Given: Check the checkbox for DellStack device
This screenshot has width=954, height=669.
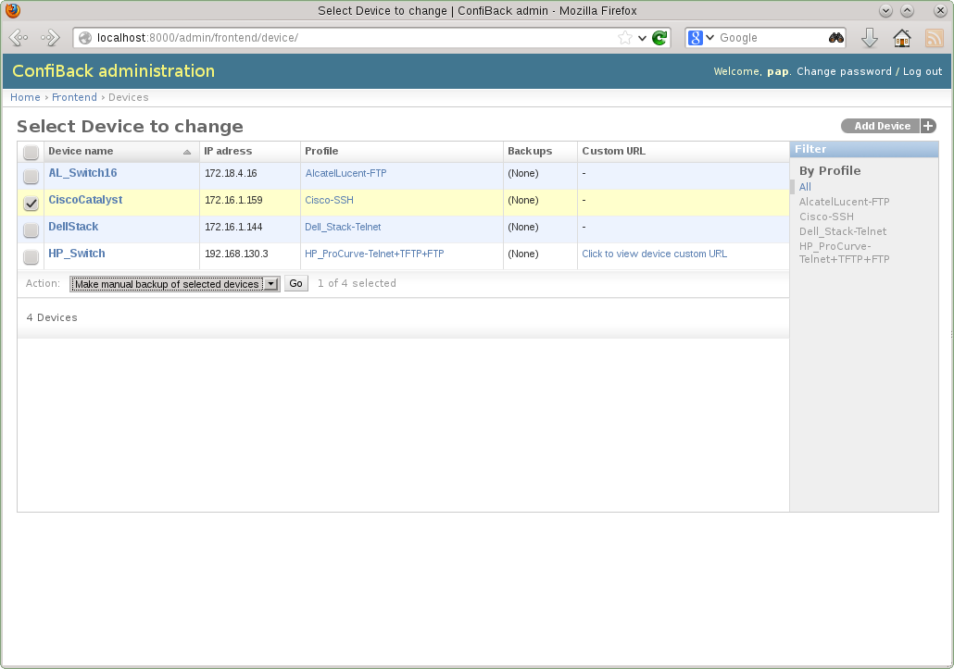Looking at the screenshot, I should [x=31, y=229].
